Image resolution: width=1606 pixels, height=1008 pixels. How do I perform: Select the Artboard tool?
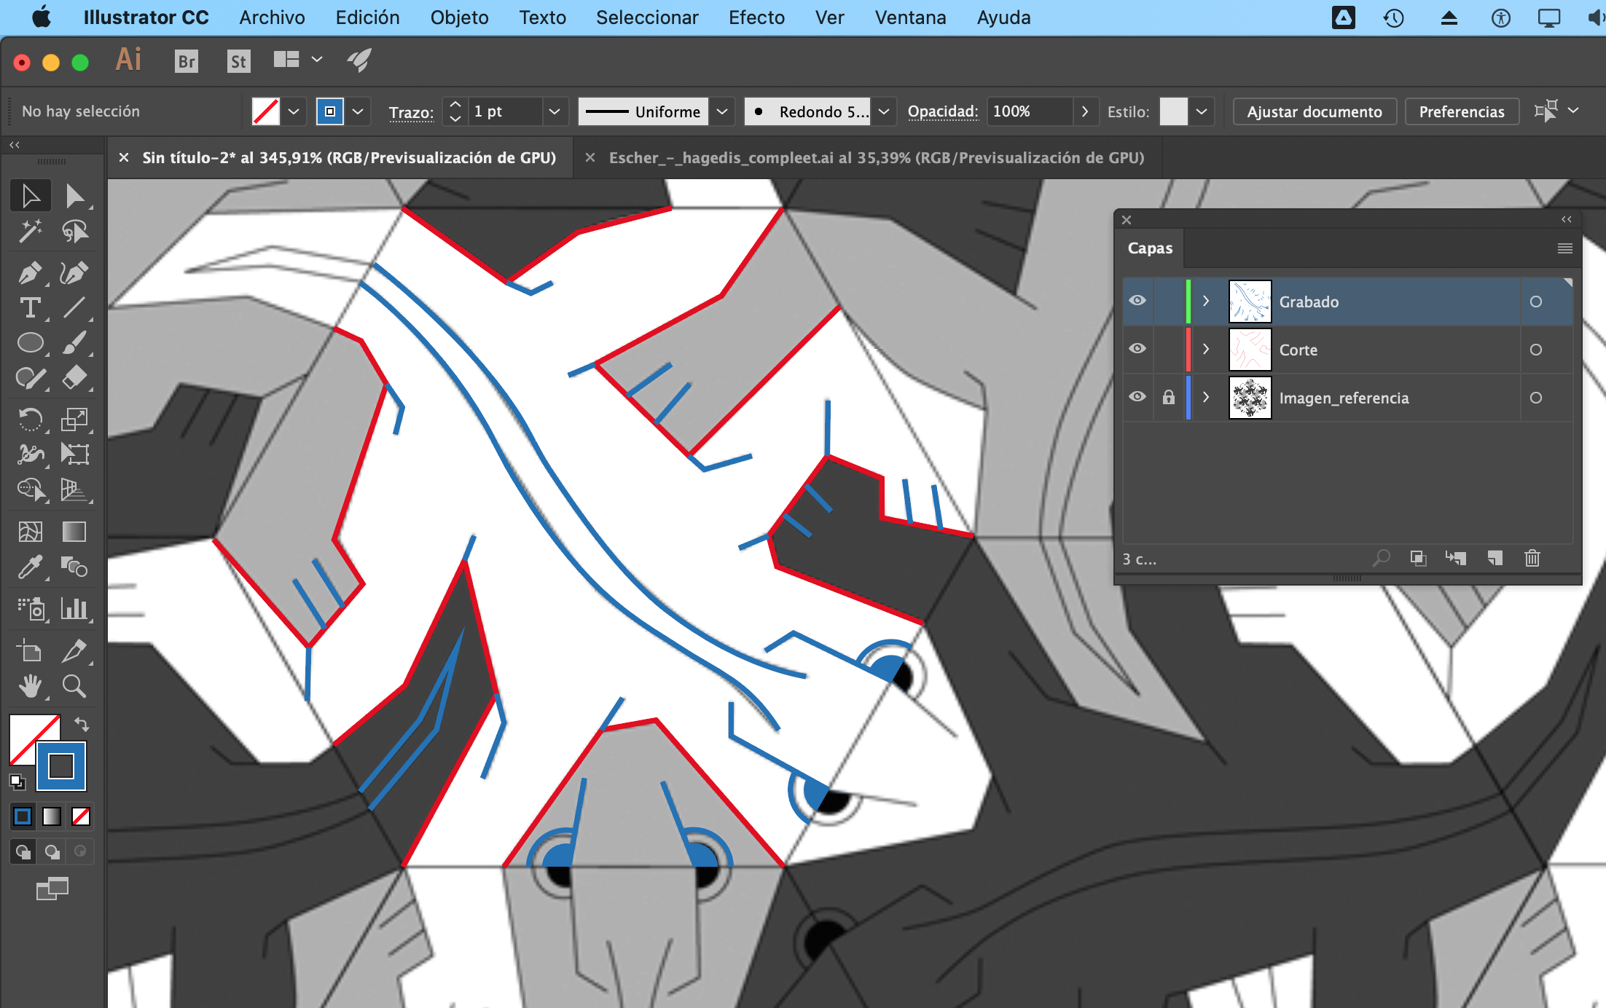pyautogui.click(x=31, y=650)
